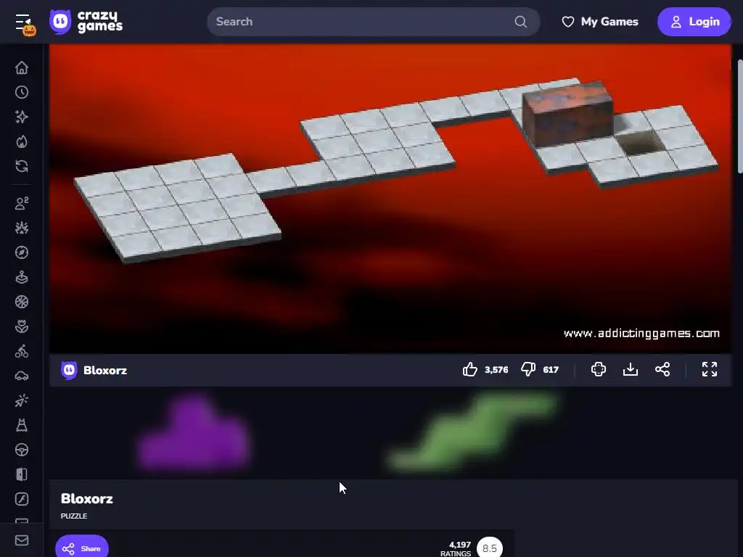Click the purple blurred thumbnail
The width and height of the screenshot is (743, 557).
[194, 435]
